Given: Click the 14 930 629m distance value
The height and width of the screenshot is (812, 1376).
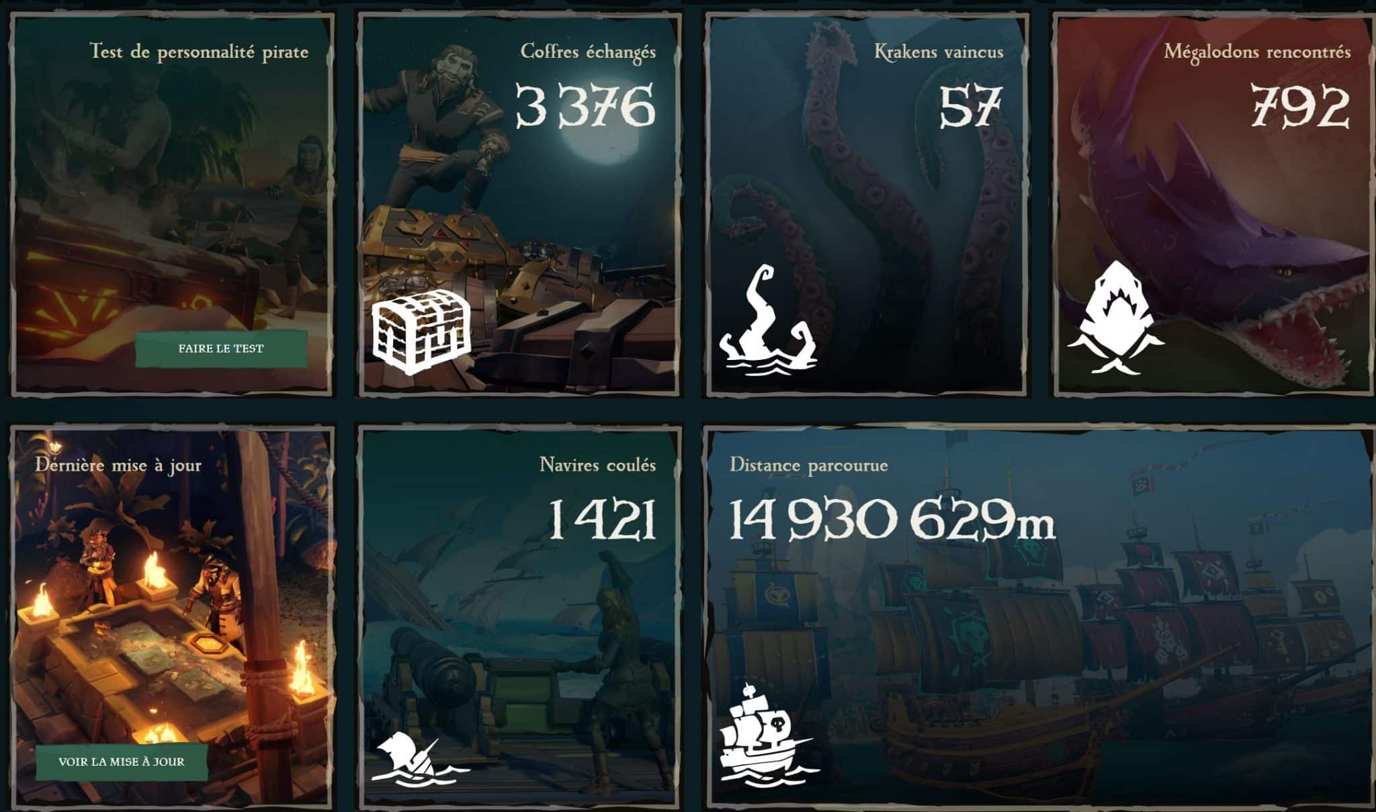Looking at the screenshot, I should (x=892, y=520).
